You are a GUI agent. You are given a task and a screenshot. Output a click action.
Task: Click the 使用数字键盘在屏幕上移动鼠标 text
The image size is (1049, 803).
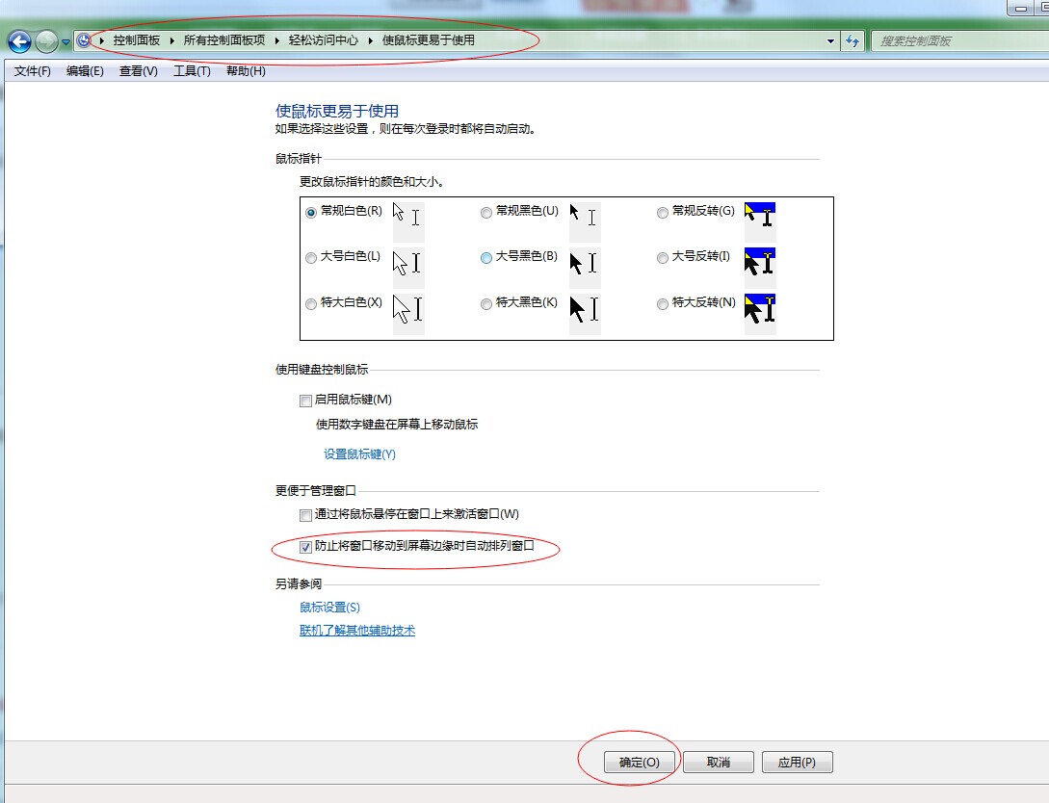point(397,425)
